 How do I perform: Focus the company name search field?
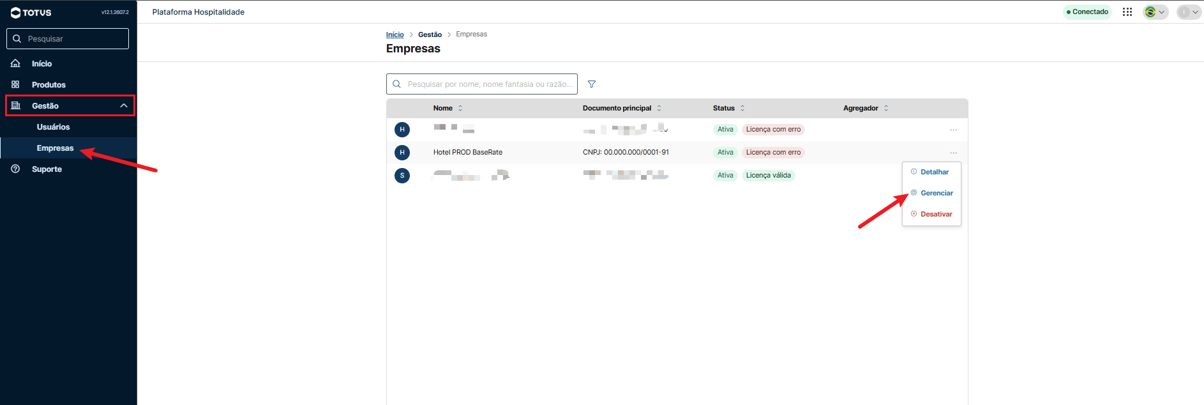pyautogui.click(x=482, y=84)
